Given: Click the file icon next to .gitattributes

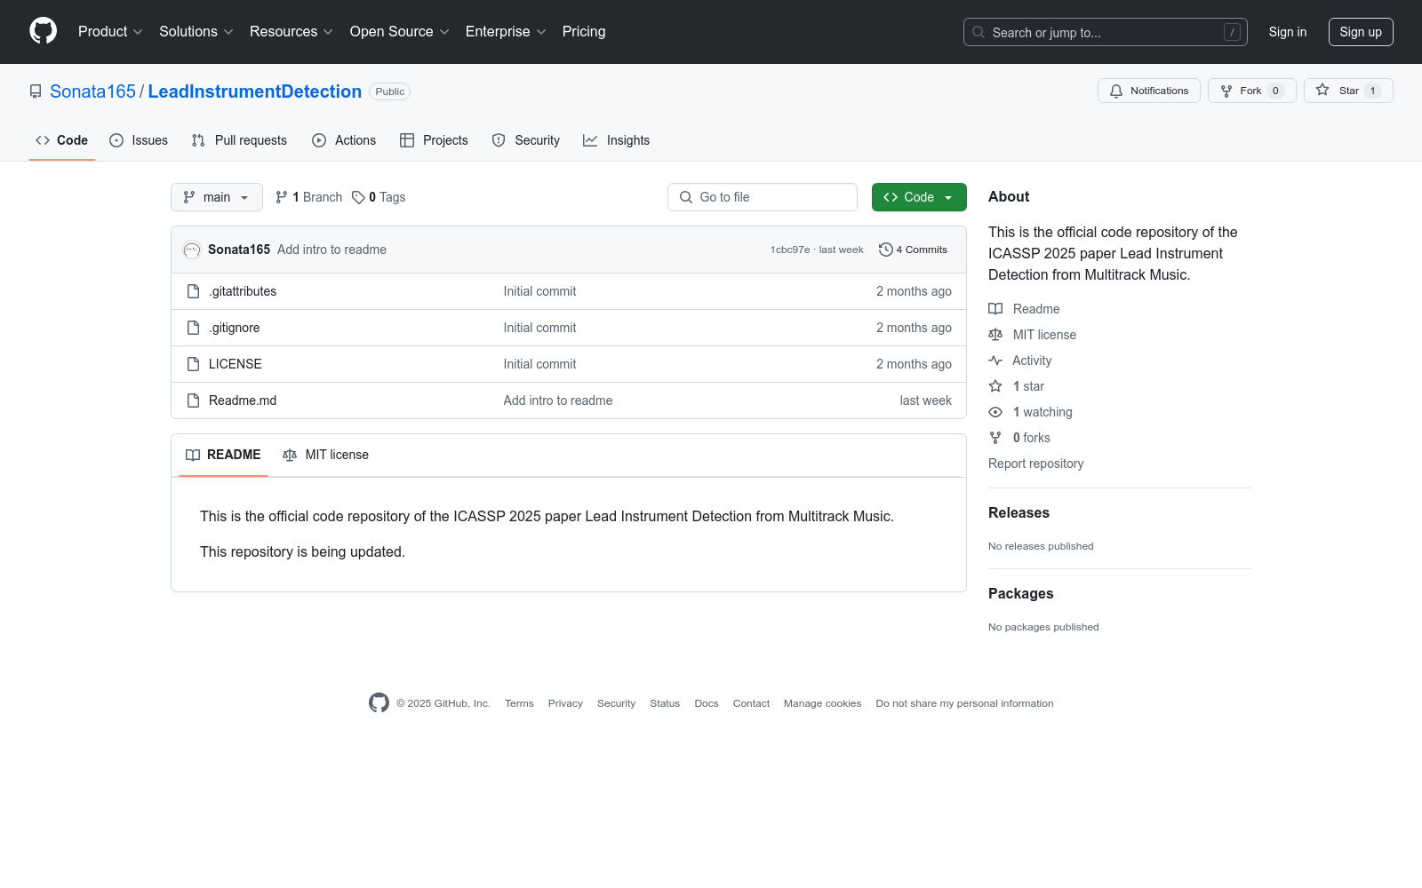Looking at the screenshot, I should [x=193, y=291].
